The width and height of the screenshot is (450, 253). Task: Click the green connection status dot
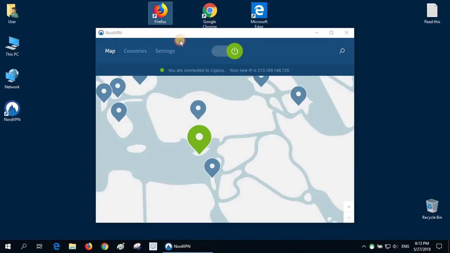pyautogui.click(x=162, y=70)
